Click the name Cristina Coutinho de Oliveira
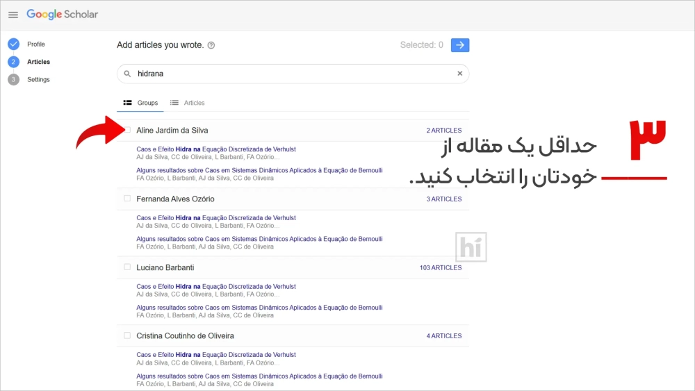This screenshot has height=391, width=695. 185,335
